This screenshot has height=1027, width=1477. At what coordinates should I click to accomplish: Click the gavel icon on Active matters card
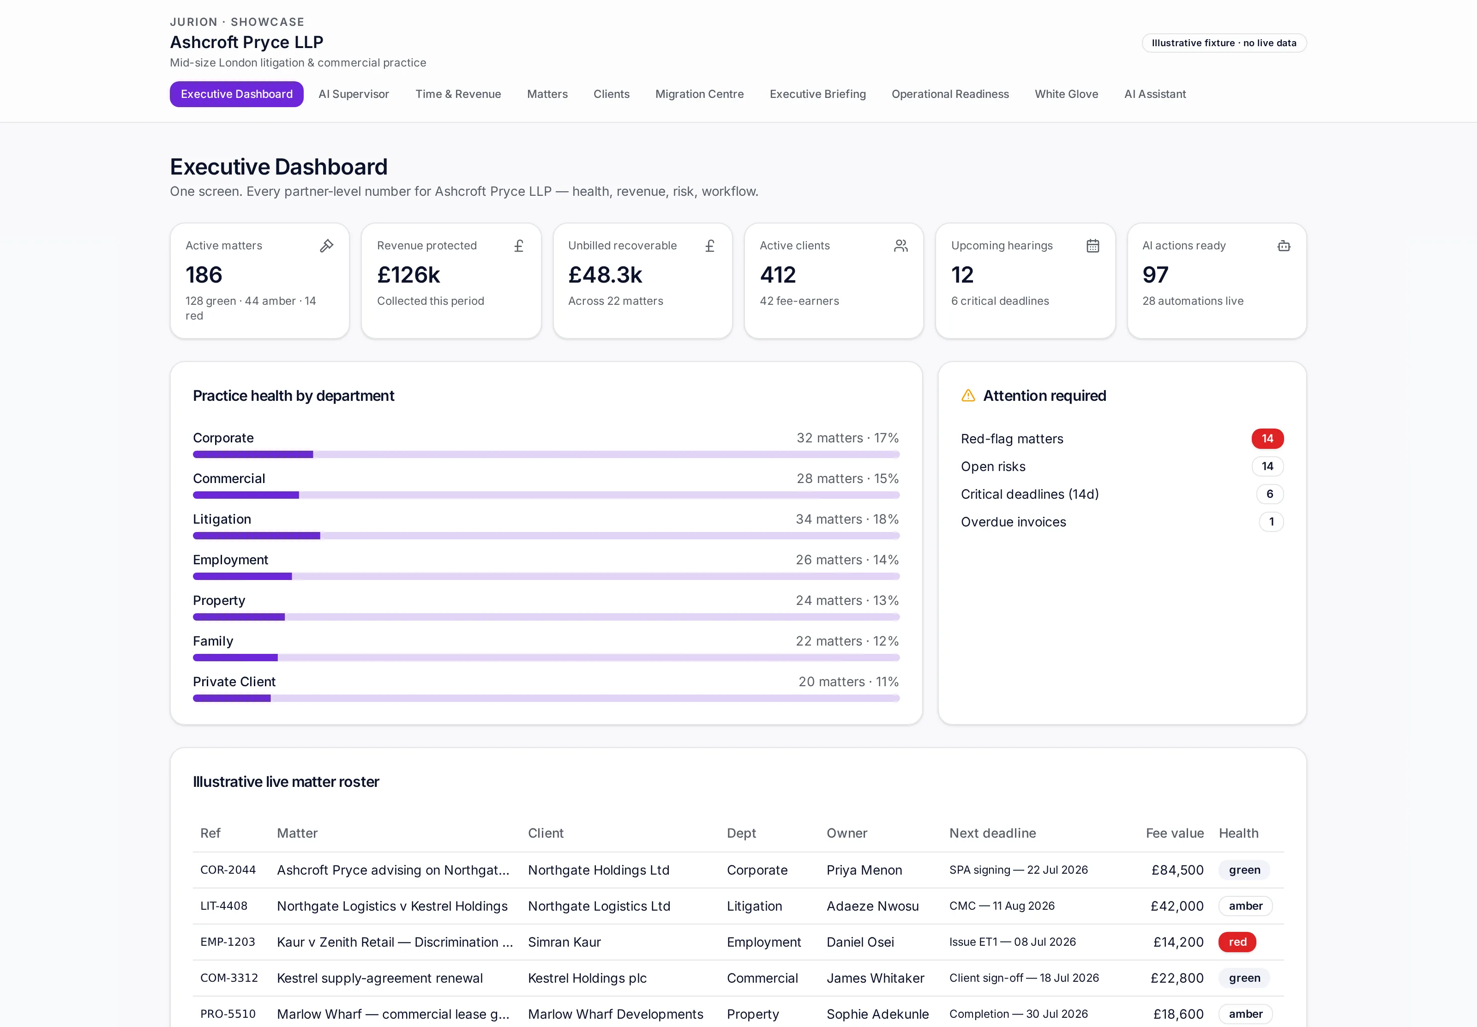[x=327, y=246]
